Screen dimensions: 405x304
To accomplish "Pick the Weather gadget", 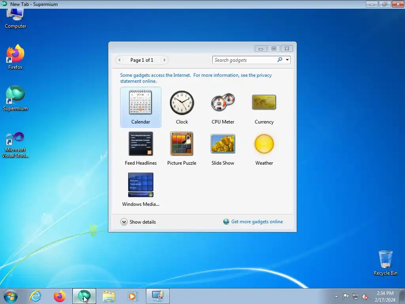I will [264, 148].
